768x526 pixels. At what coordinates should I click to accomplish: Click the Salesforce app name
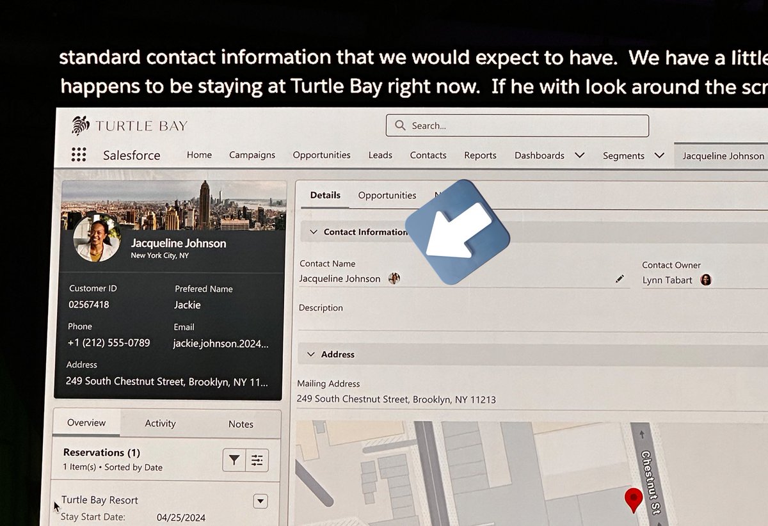[132, 155]
